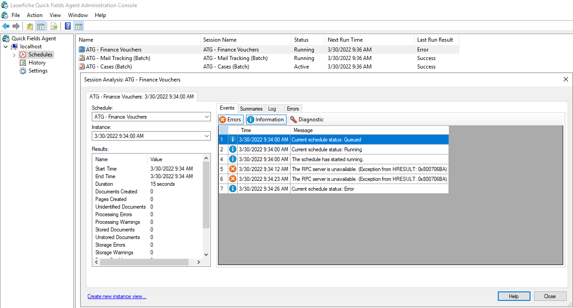
Task: Click the ATG - Cases (Batch) schedule icon
Action: click(x=81, y=67)
